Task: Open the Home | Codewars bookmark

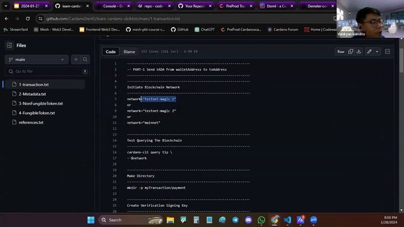Action: [x=320, y=30]
